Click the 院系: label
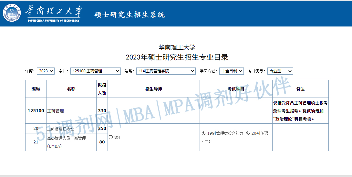The width and height of the screenshot is (352, 177). click(x=129, y=71)
